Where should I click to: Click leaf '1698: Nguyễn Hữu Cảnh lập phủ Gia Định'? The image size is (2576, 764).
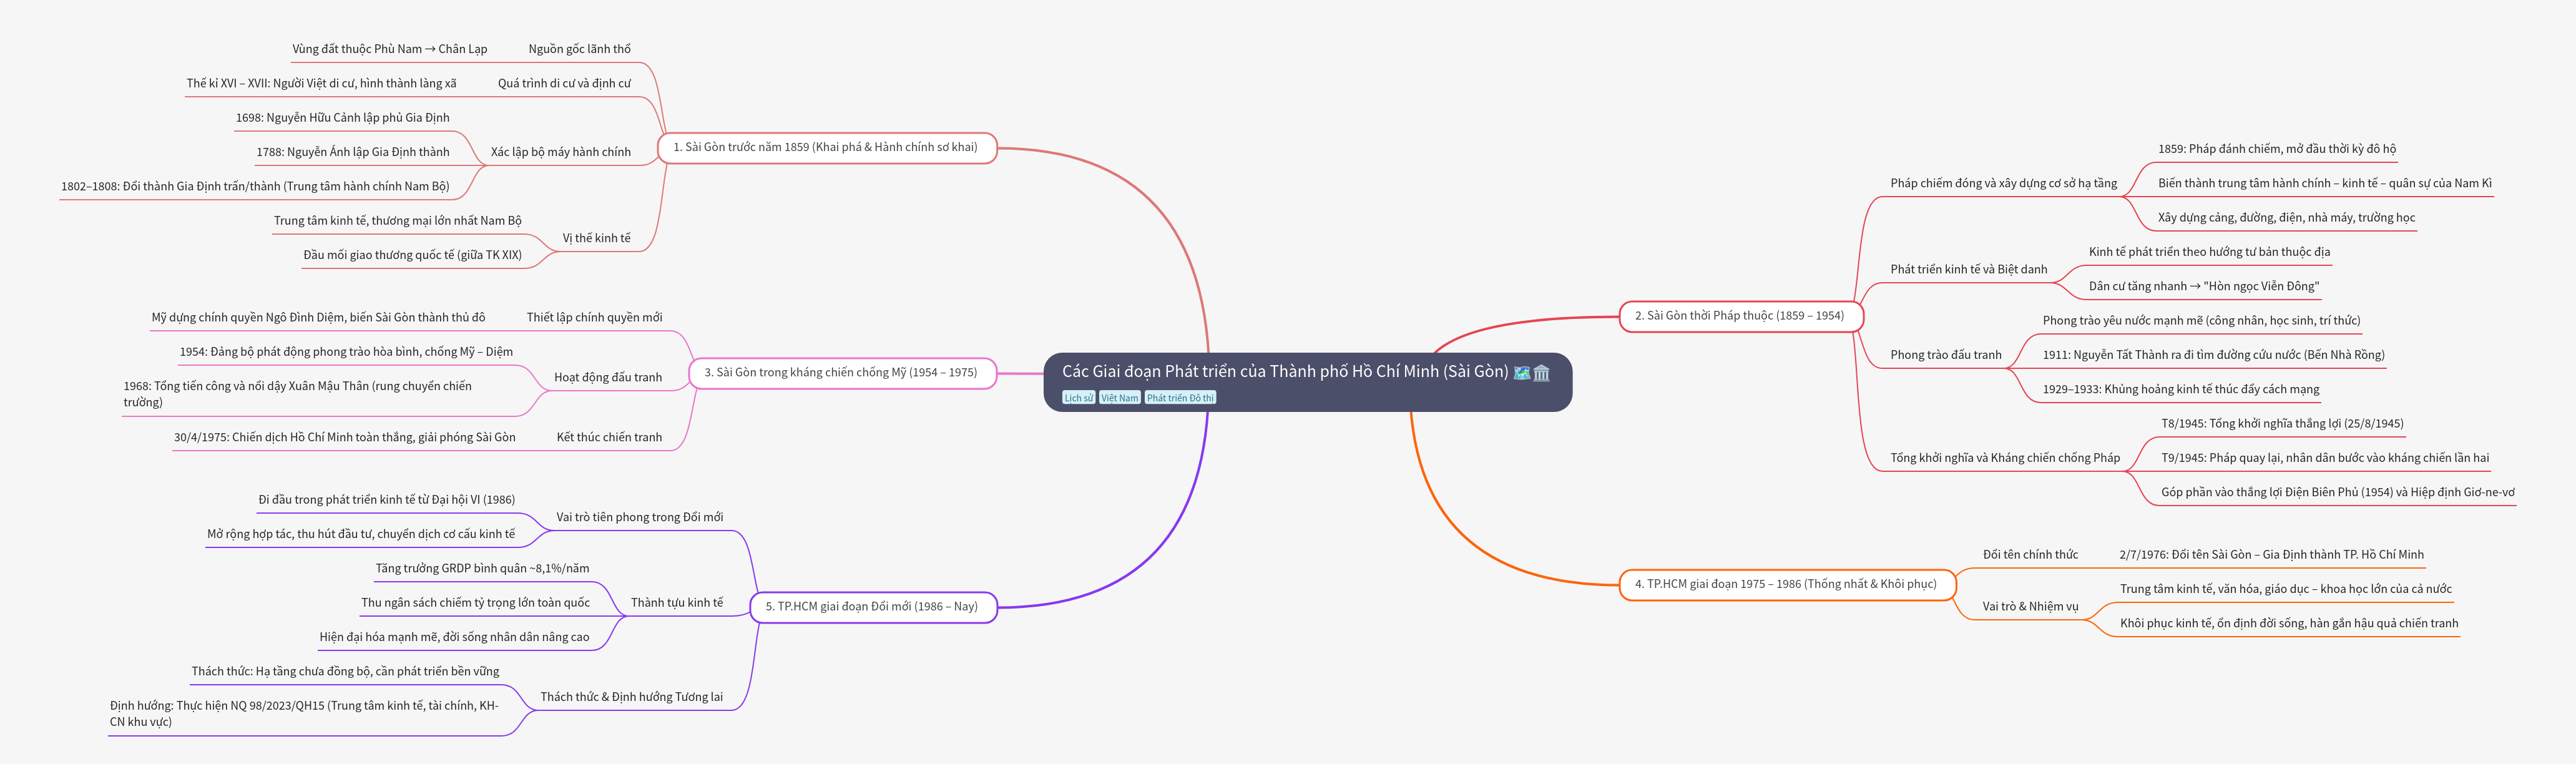342,118
